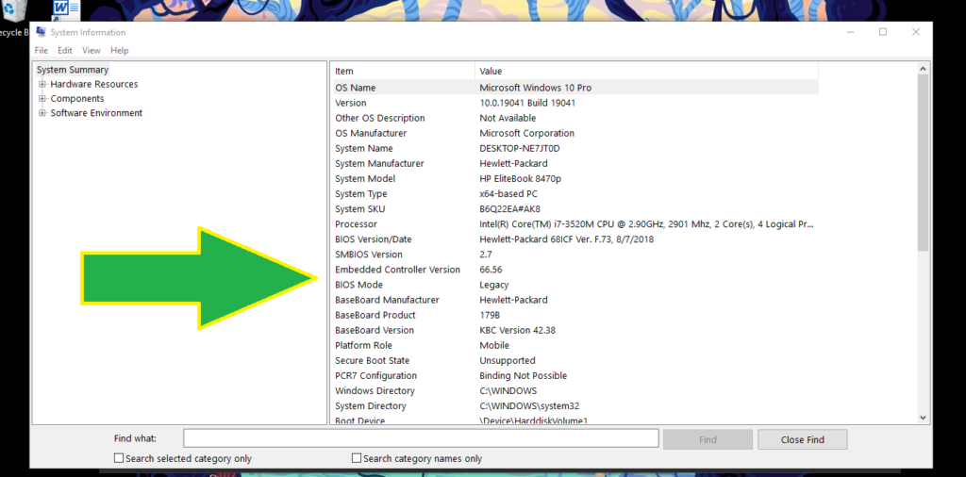Click the Find button
Image resolution: width=966 pixels, height=477 pixels.
(x=708, y=439)
